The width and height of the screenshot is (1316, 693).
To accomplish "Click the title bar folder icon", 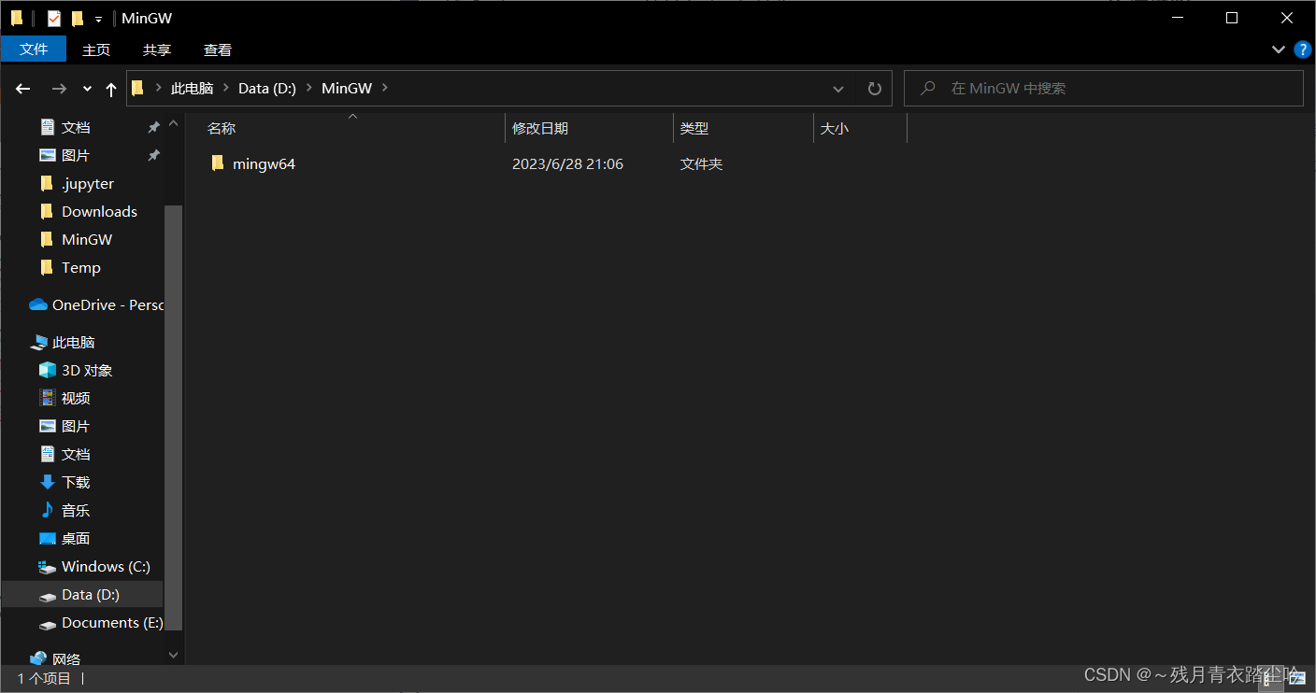I will point(17,18).
